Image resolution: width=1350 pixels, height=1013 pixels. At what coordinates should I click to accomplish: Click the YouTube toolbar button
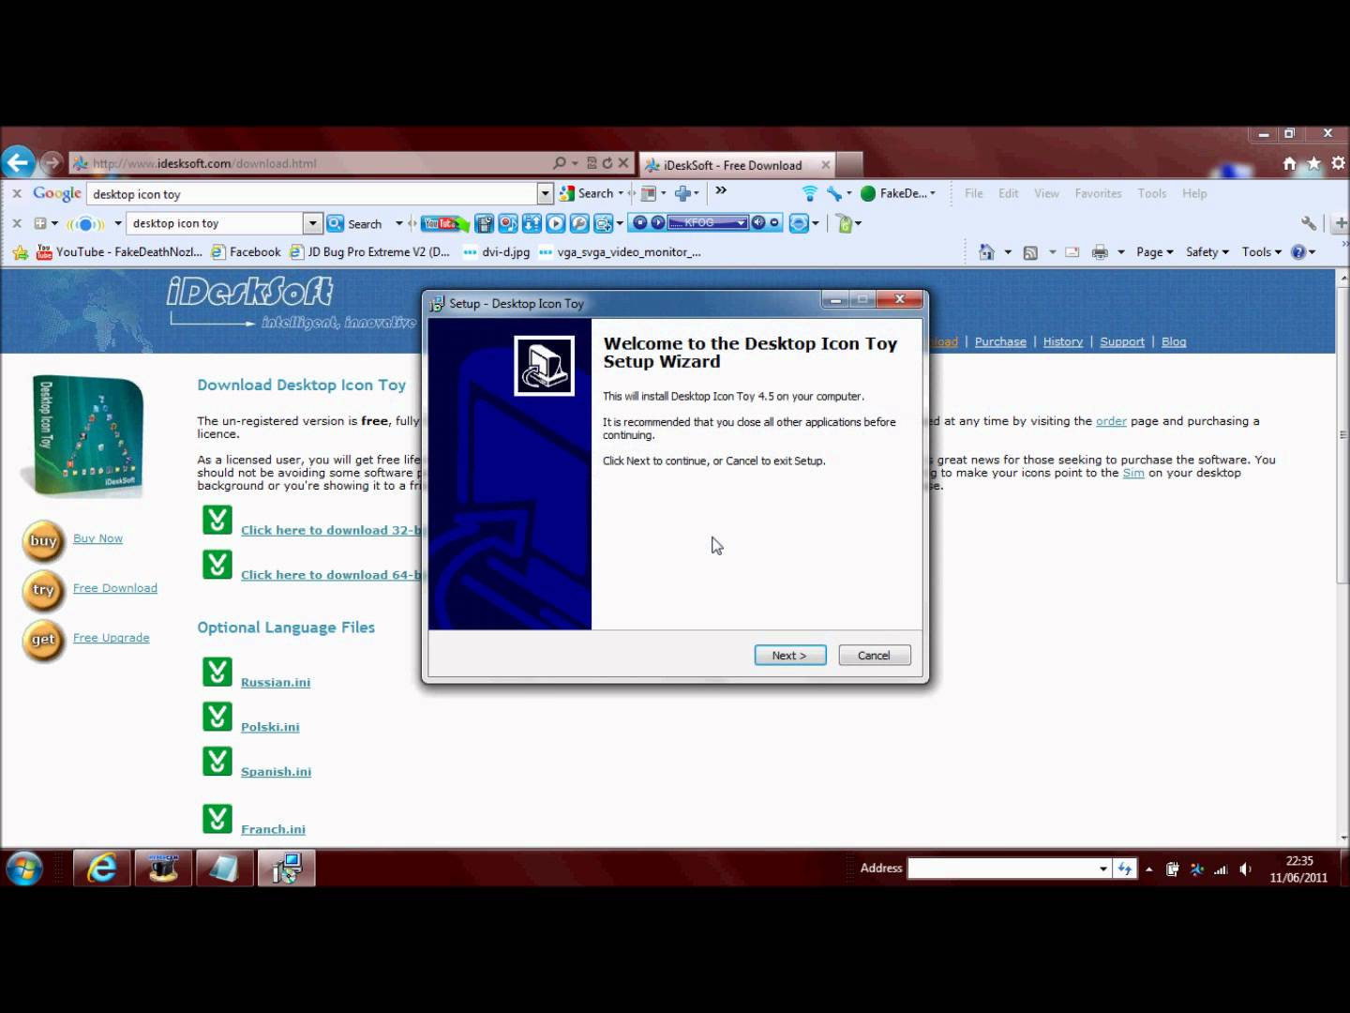[444, 223]
